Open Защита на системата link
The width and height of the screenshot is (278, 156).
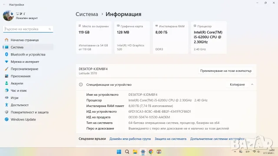pyautogui.click(x=170, y=139)
